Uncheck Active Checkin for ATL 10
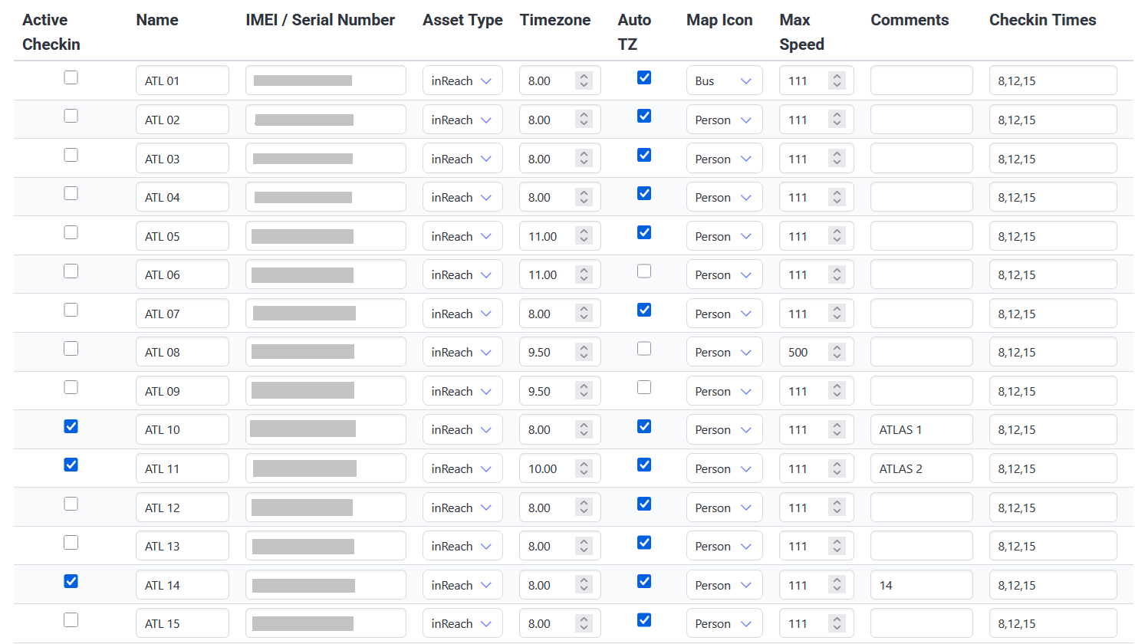This screenshot has height=644, width=1148. tap(71, 426)
